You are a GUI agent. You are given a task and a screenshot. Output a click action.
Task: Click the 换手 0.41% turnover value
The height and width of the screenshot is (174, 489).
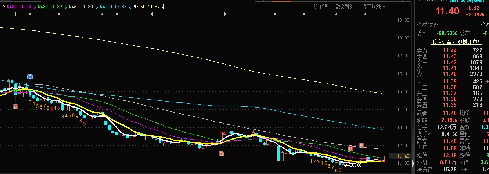coord(449,134)
